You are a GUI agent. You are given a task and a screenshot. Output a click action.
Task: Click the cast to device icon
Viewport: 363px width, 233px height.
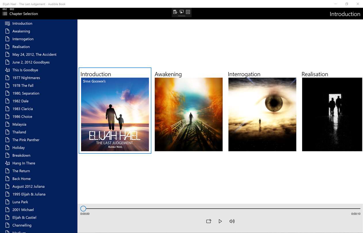(209, 221)
